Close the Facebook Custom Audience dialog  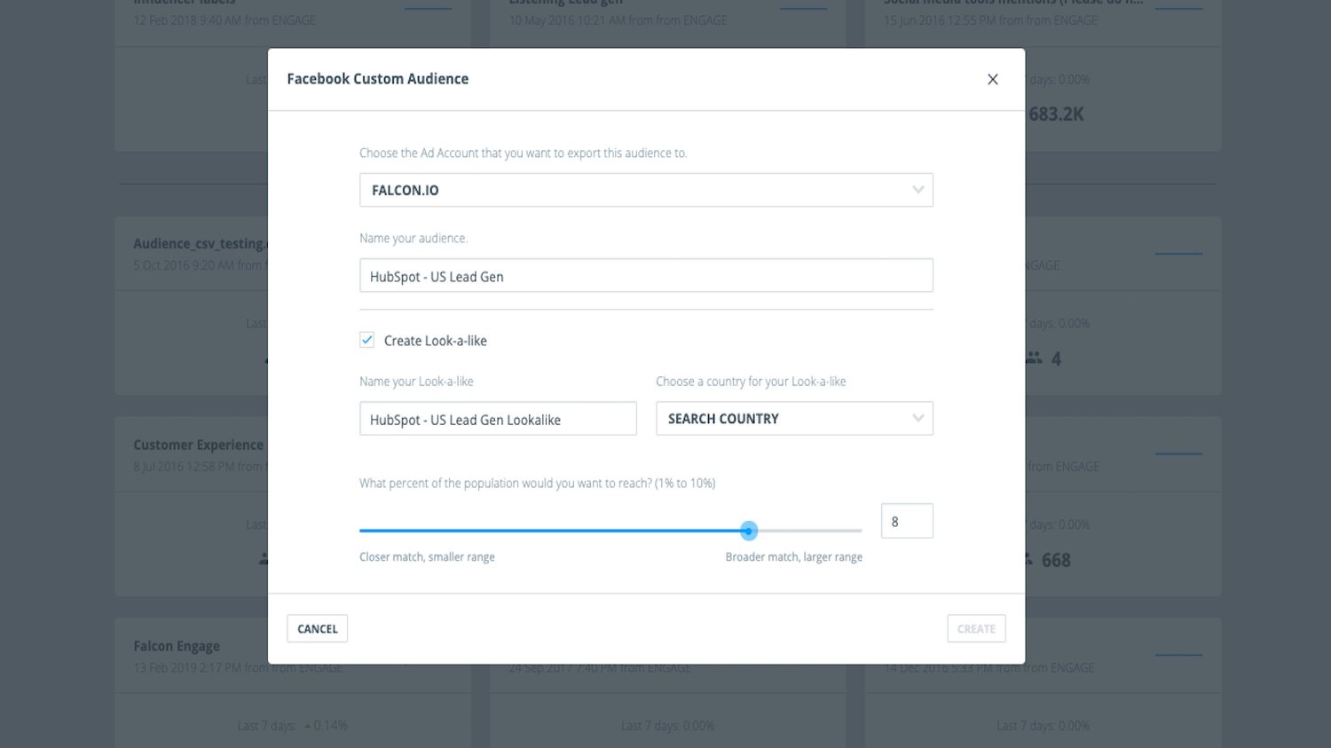pyautogui.click(x=992, y=79)
